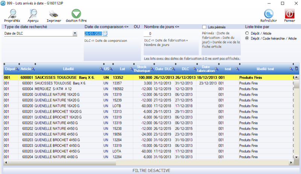Click the red Fermer icon
The height and width of the screenshot is (174, 301).
tap(289, 15)
